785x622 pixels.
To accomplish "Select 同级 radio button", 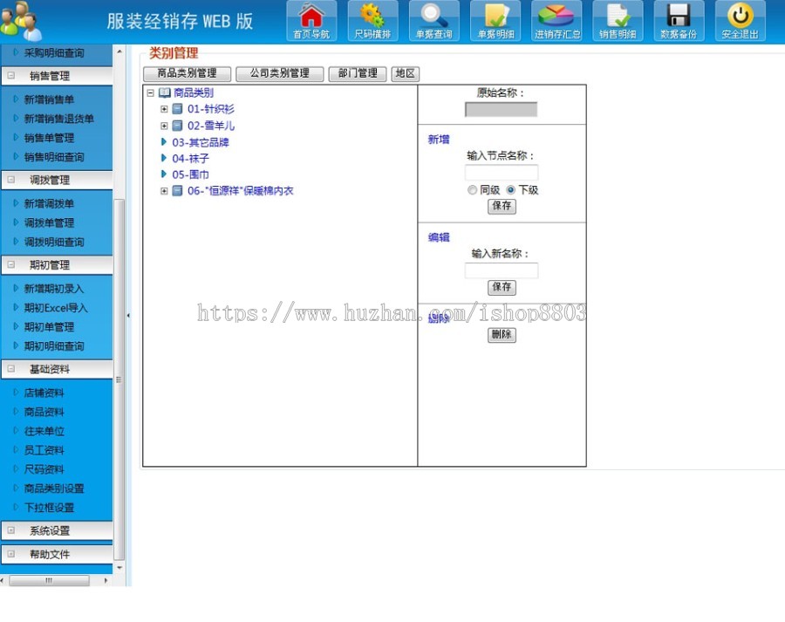I will (x=472, y=190).
